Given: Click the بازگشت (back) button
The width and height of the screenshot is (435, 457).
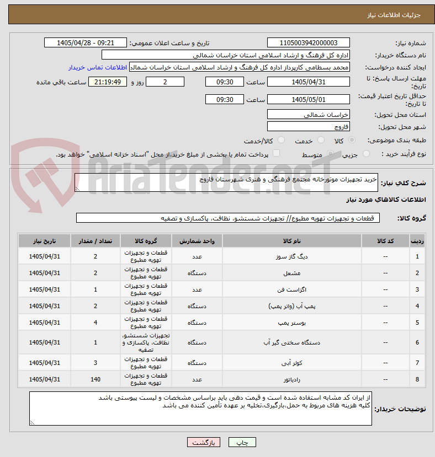Looking at the screenshot, I should click(x=204, y=443).
